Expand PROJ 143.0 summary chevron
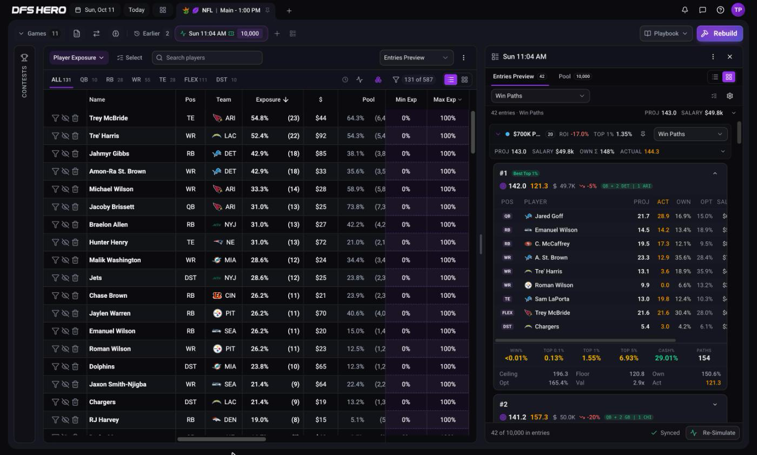The height and width of the screenshot is (455, 757). coord(734,113)
